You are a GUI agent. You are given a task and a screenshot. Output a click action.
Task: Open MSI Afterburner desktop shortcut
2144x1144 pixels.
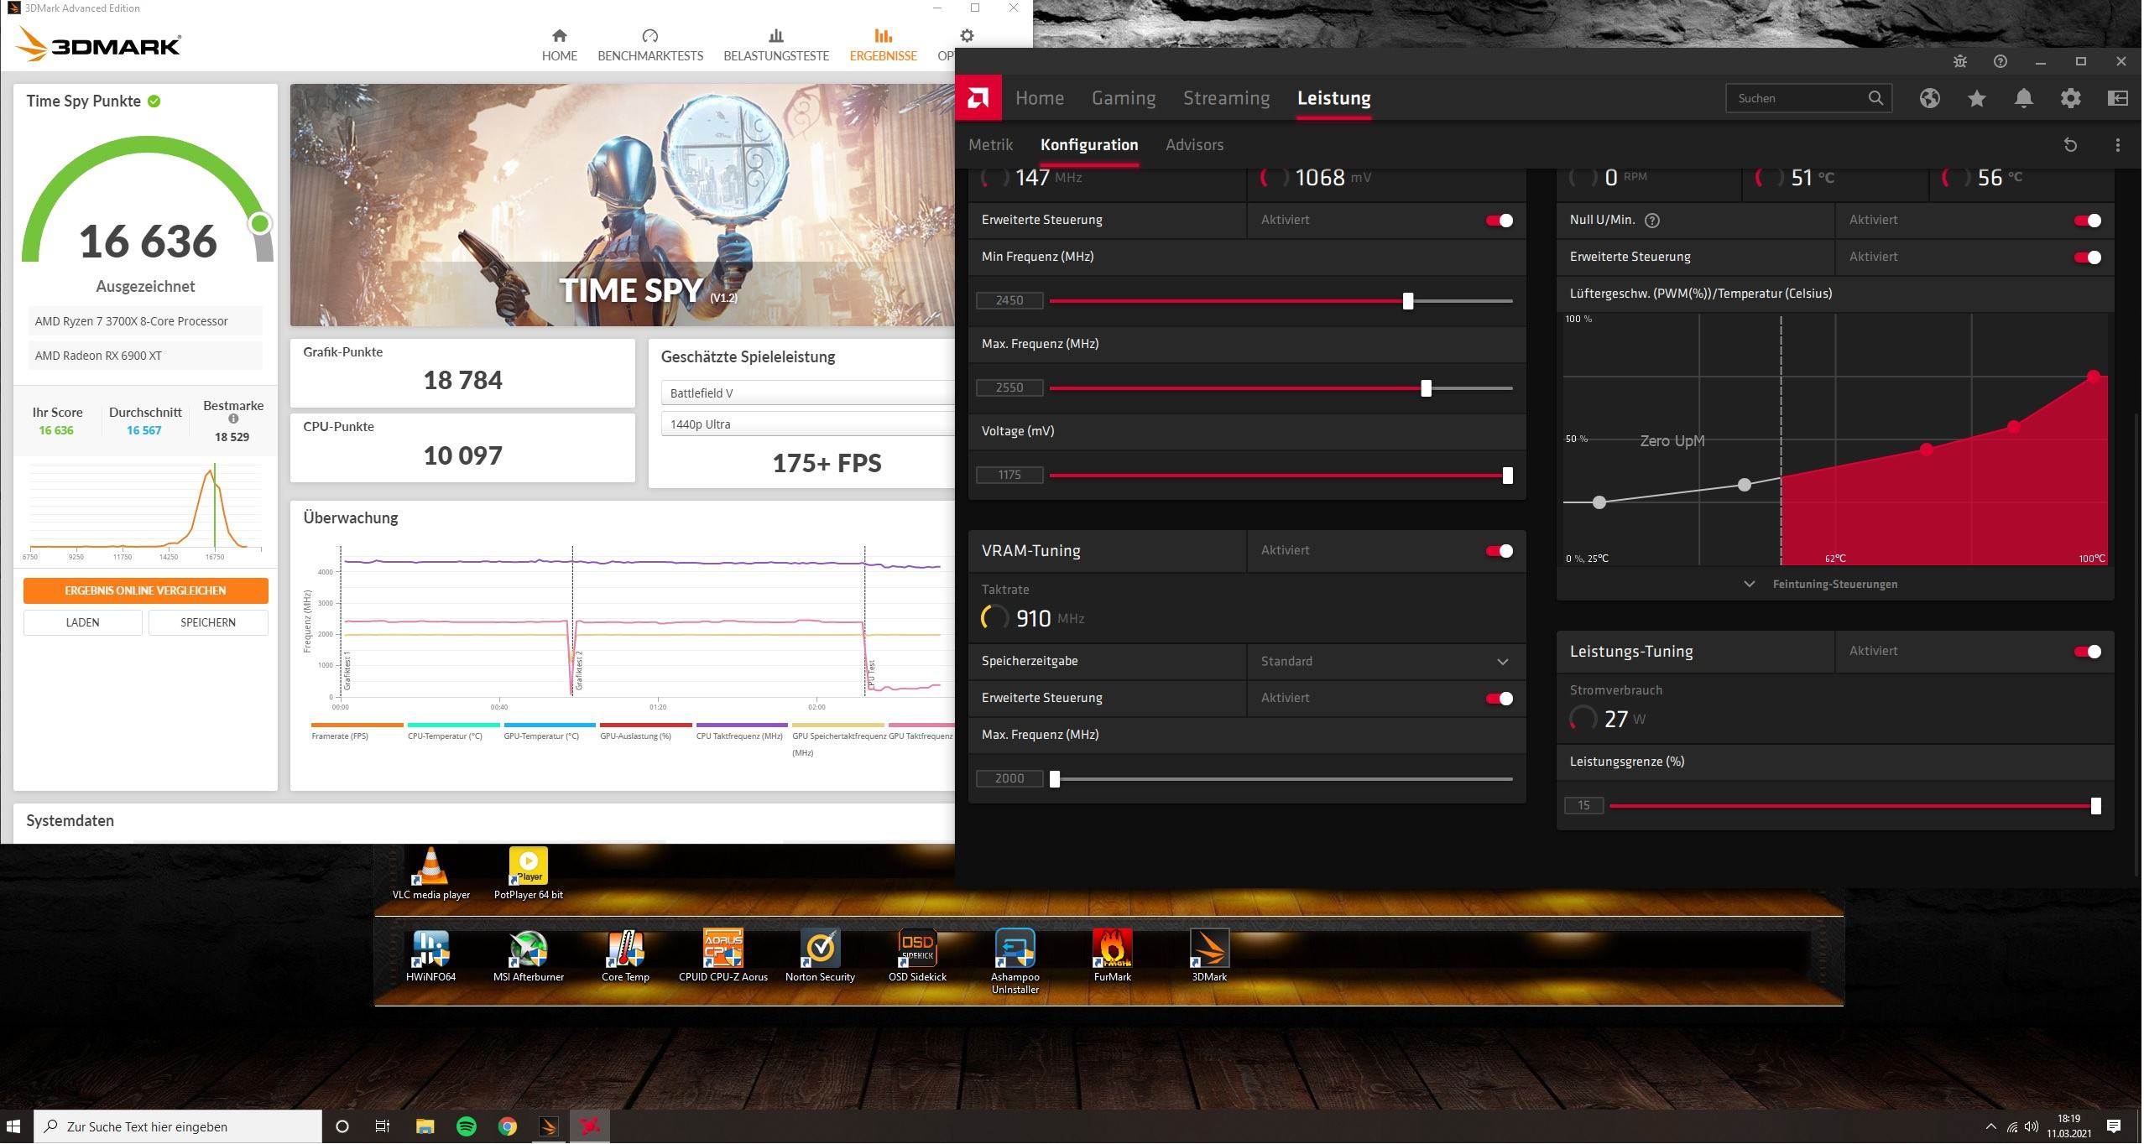point(529,955)
